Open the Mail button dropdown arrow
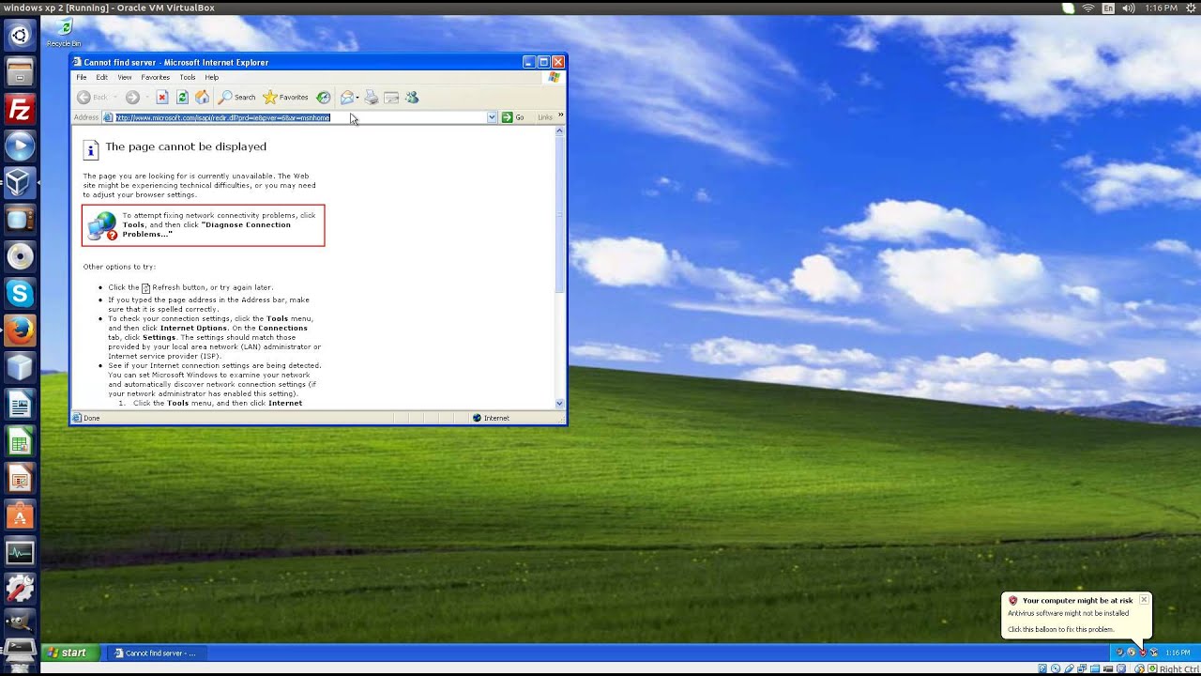Image resolution: width=1201 pixels, height=676 pixels. 357,98
